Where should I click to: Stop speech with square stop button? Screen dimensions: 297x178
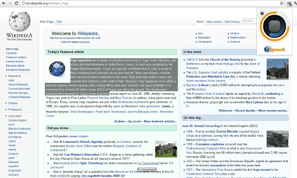262,13
